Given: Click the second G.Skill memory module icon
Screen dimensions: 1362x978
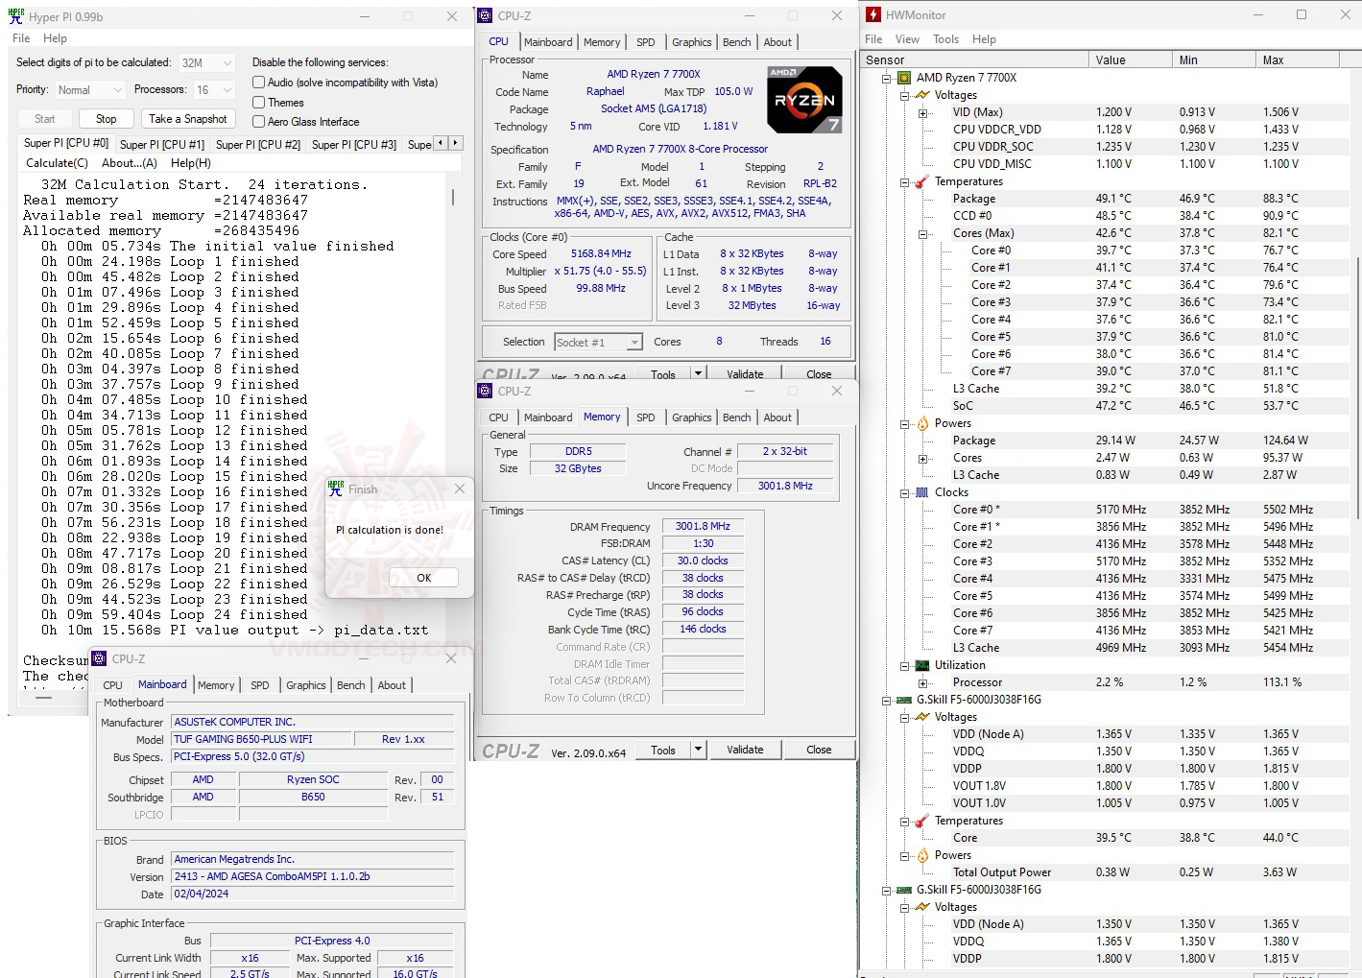Looking at the screenshot, I should [904, 890].
